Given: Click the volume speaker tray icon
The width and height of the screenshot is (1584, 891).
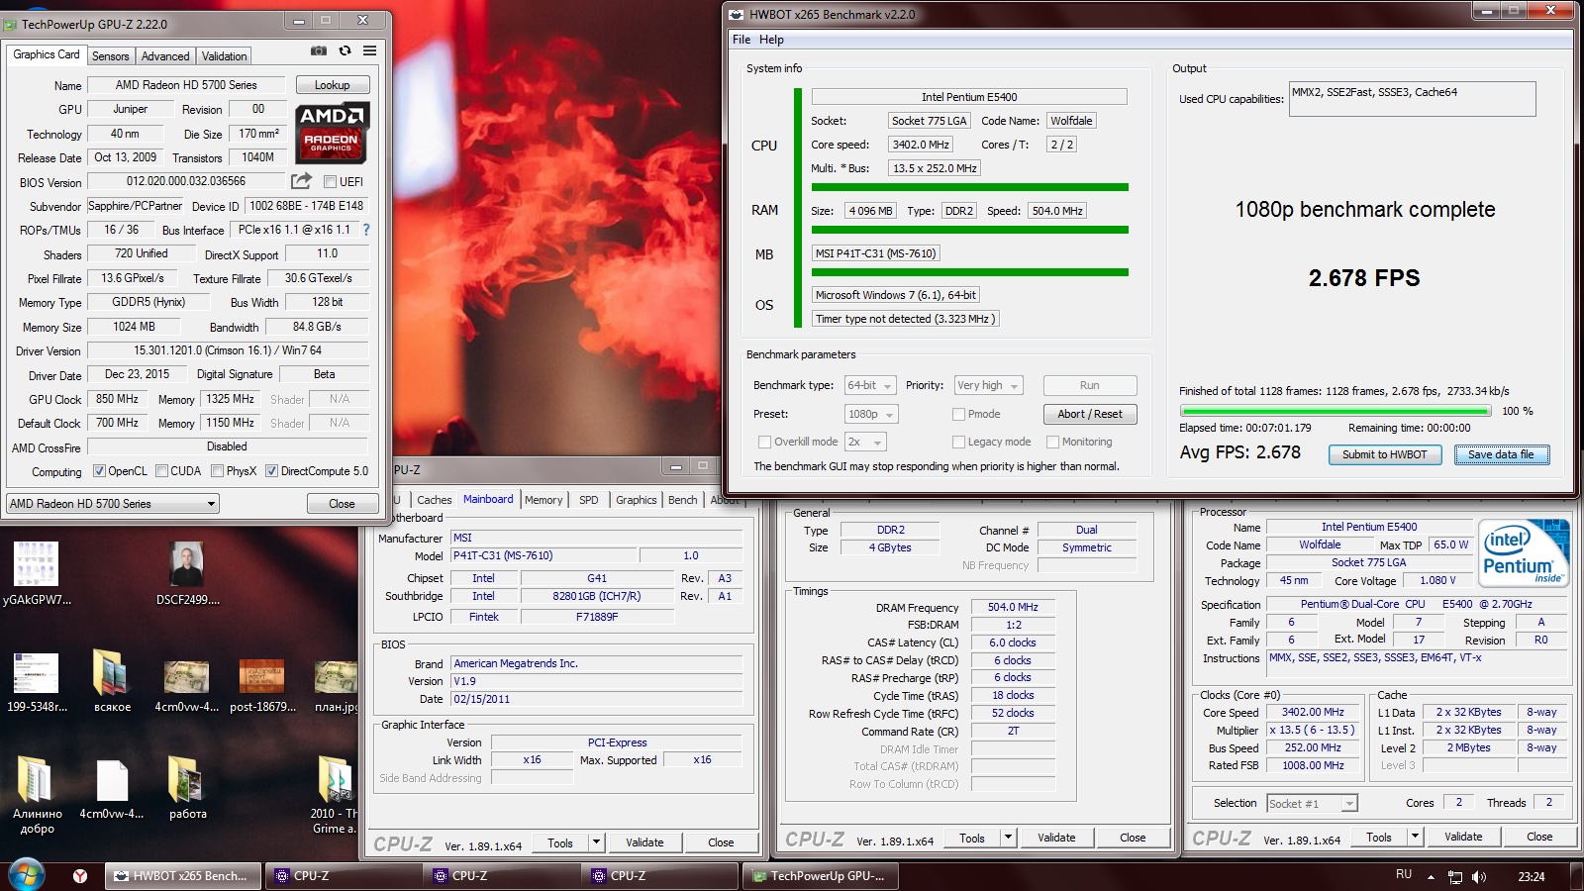Looking at the screenshot, I should pos(1479,876).
